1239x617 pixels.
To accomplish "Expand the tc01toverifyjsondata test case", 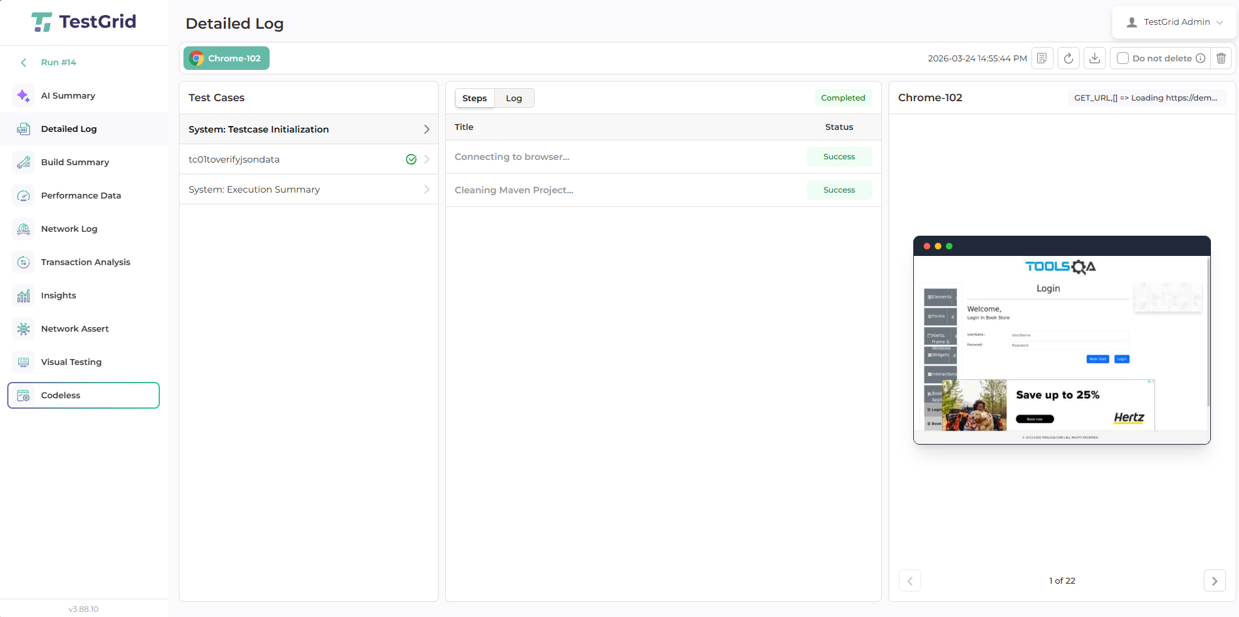I will [308, 160].
